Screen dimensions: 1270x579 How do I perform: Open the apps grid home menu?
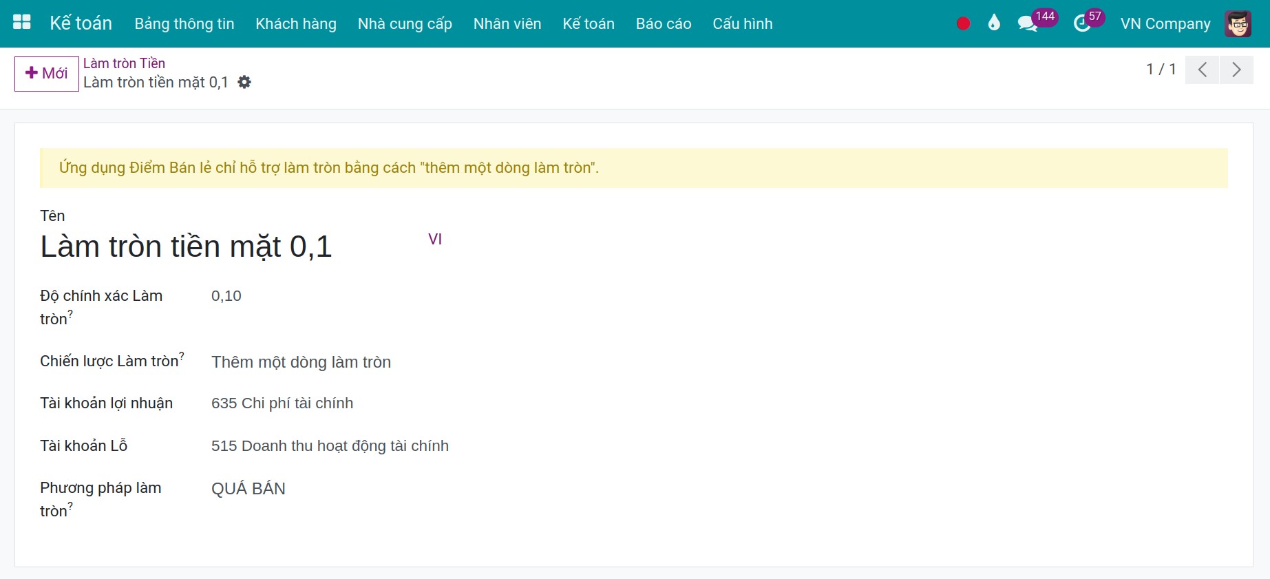[x=22, y=23]
